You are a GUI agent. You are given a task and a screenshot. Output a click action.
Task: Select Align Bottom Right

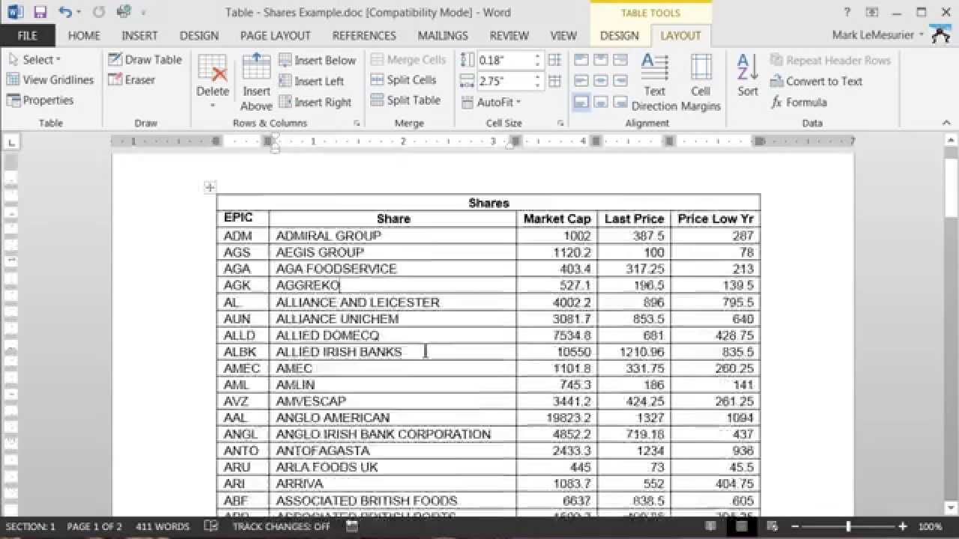coord(620,102)
